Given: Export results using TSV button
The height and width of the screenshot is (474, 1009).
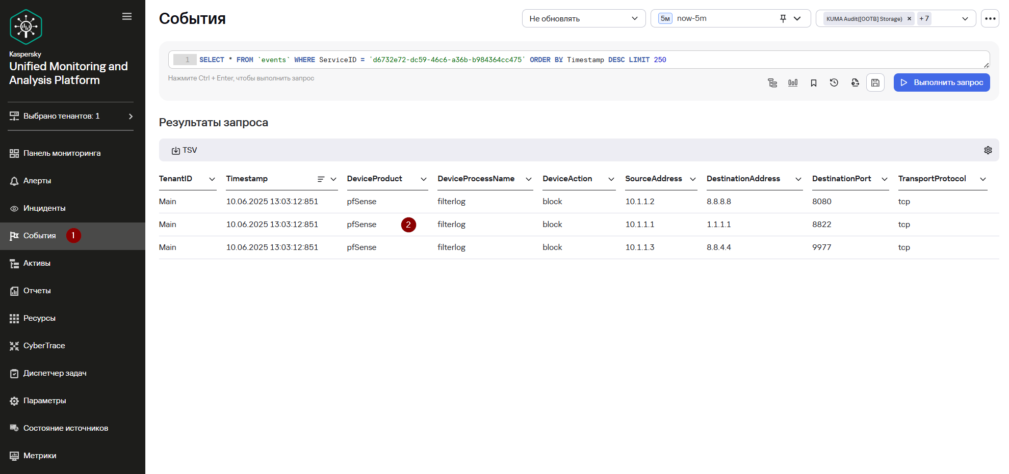Looking at the screenshot, I should [x=185, y=150].
